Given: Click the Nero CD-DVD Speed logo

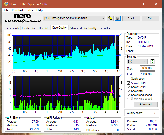Looking at the screenshot, I should pyautogui.click(x=23, y=18).
